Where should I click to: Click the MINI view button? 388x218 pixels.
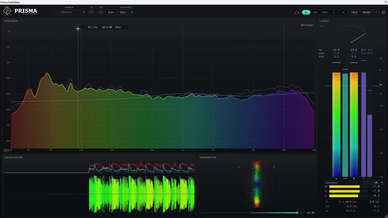click(354, 12)
